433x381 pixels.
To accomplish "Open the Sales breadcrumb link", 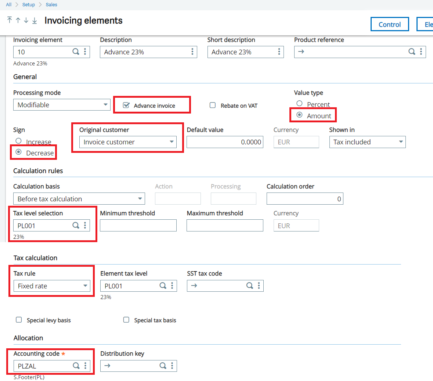I will tap(51, 5).
